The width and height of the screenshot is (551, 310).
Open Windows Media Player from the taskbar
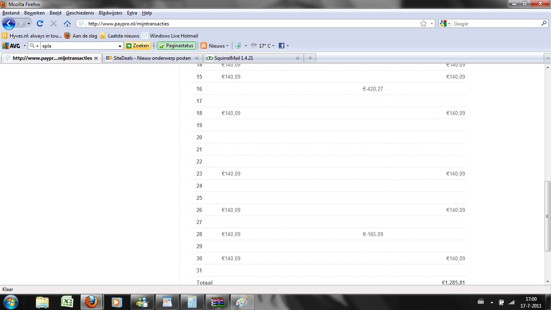pyautogui.click(x=116, y=302)
